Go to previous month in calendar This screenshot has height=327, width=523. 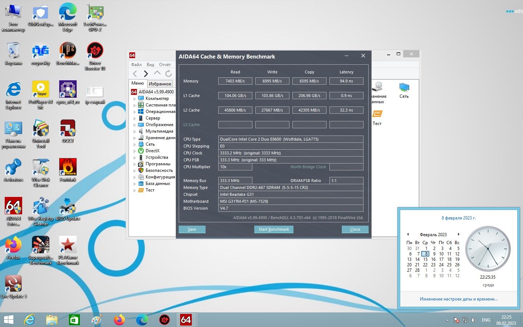click(408, 234)
